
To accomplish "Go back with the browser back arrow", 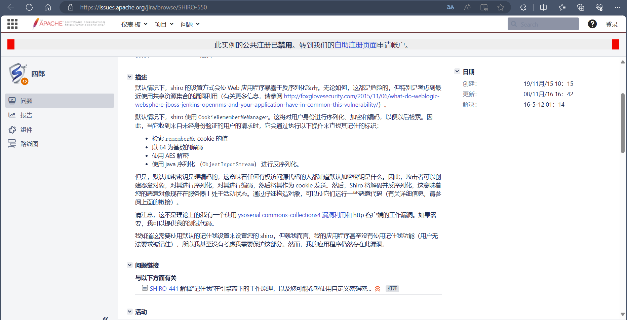I will pyautogui.click(x=11, y=7).
